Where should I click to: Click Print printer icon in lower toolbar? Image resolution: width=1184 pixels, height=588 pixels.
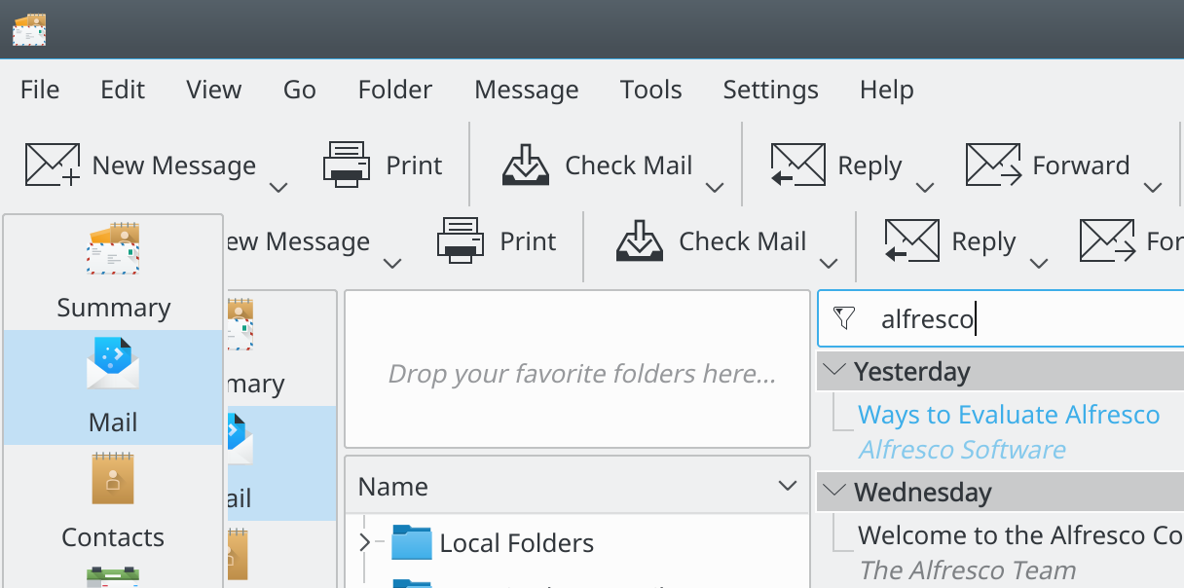tap(460, 240)
